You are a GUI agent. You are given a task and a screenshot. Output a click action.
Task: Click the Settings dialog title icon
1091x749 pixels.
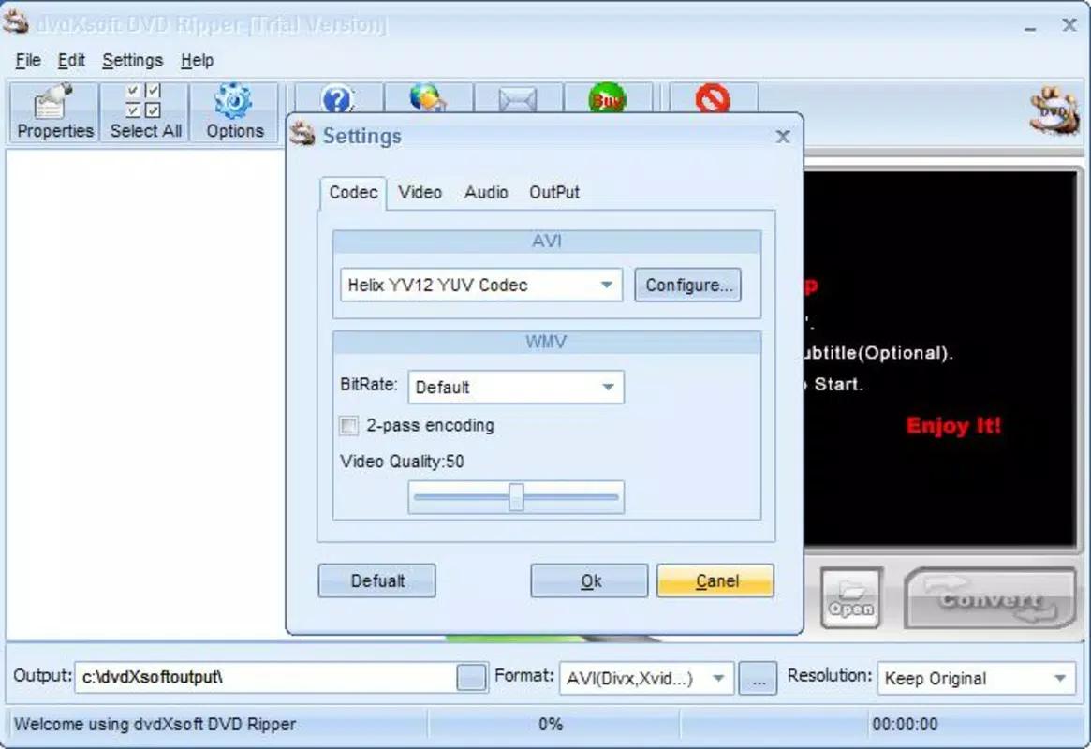click(302, 134)
